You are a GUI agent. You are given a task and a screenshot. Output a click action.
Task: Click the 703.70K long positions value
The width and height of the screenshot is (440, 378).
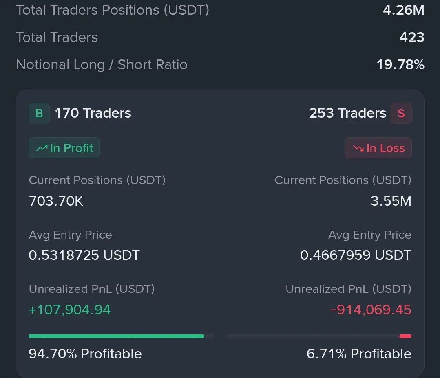point(56,201)
